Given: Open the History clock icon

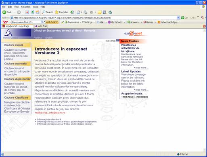Looking at the screenshot, I should coord(72,12).
